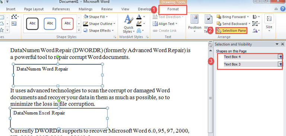Image resolution: width=286 pixels, height=136 pixels.
Task: Apply the red outline Abc shape style
Action: click(67, 24)
